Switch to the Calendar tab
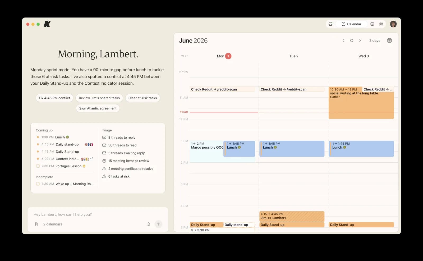 click(351, 24)
